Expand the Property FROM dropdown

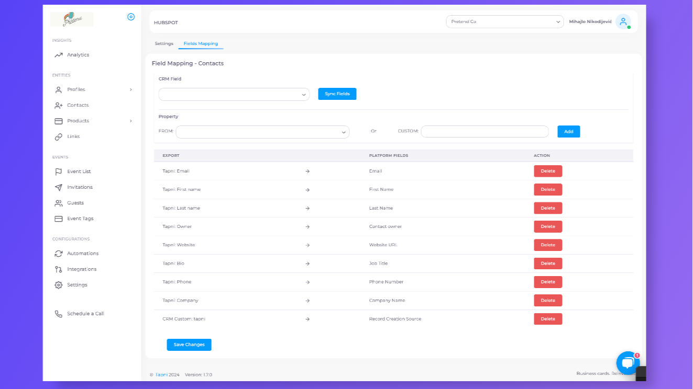tap(262, 132)
